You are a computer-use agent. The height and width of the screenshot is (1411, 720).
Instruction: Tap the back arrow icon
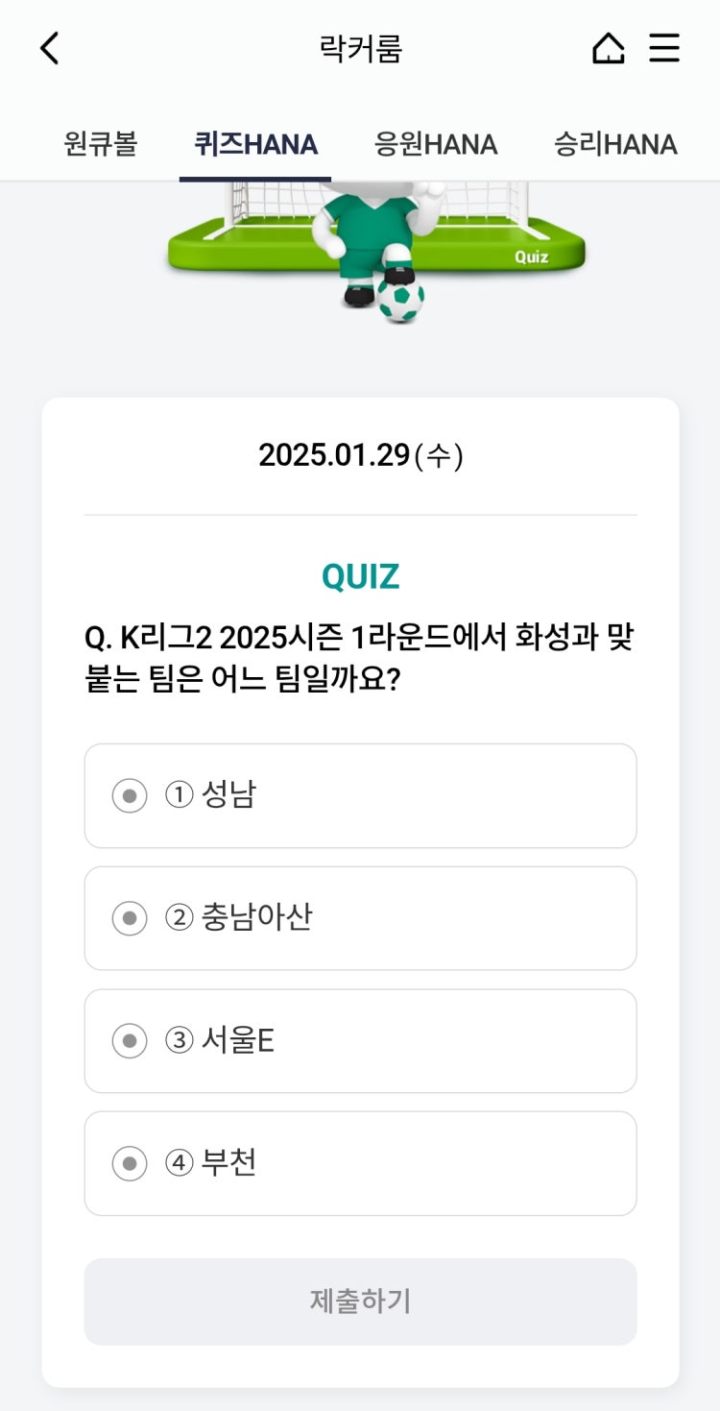click(50, 48)
